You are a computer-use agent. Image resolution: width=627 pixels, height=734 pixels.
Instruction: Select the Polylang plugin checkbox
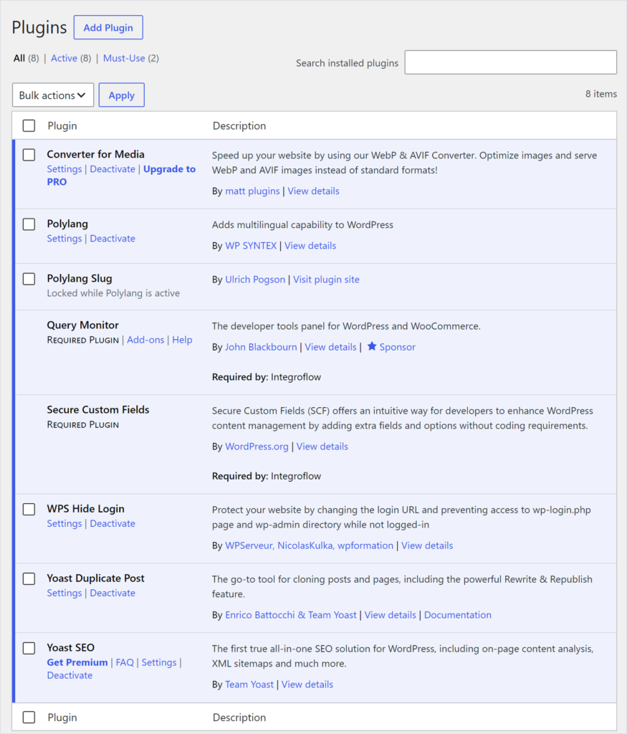pos(29,224)
